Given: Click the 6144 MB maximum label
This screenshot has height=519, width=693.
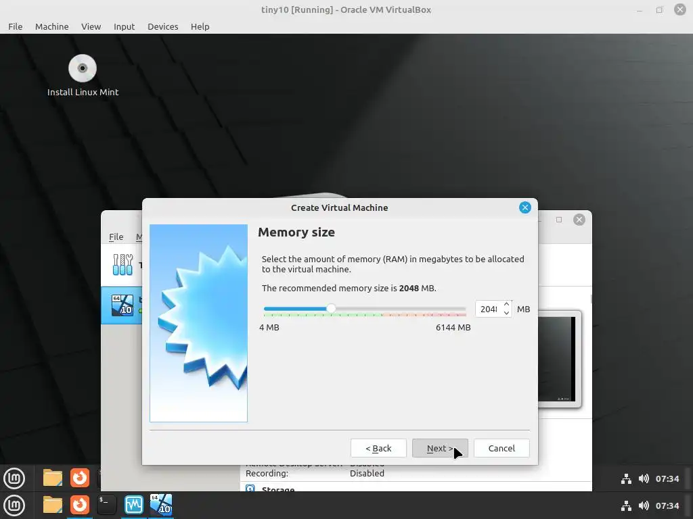Looking at the screenshot, I should coord(453,328).
